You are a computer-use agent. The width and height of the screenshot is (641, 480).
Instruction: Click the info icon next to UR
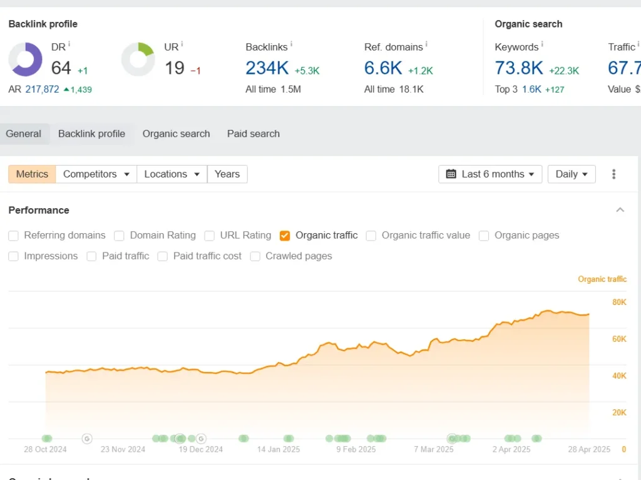[x=182, y=44]
